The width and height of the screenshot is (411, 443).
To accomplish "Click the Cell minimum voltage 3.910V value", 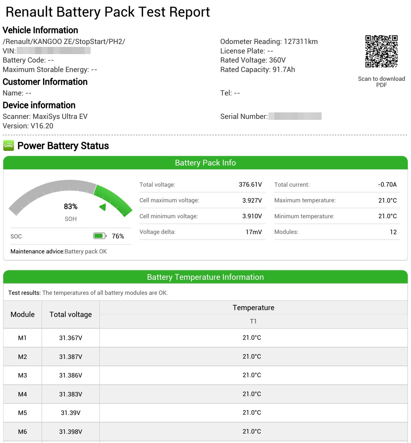I will (252, 216).
